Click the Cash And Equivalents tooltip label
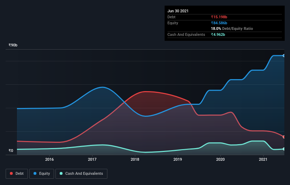This screenshot has height=185, width=290. coord(186,34)
